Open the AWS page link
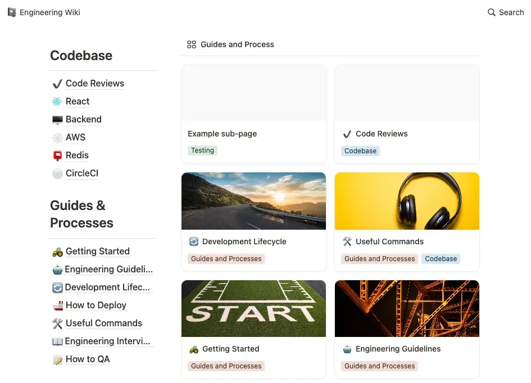The width and height of the screenshot is (531, 383). 75,138
